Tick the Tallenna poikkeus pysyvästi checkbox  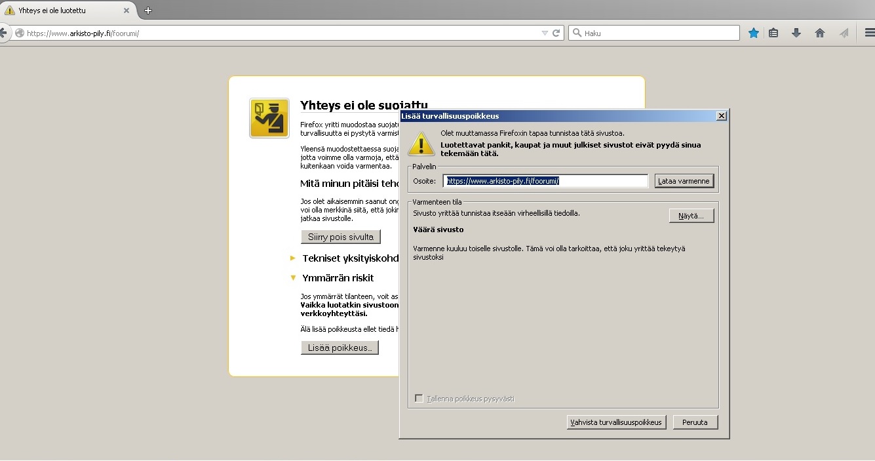pos(419,399)
